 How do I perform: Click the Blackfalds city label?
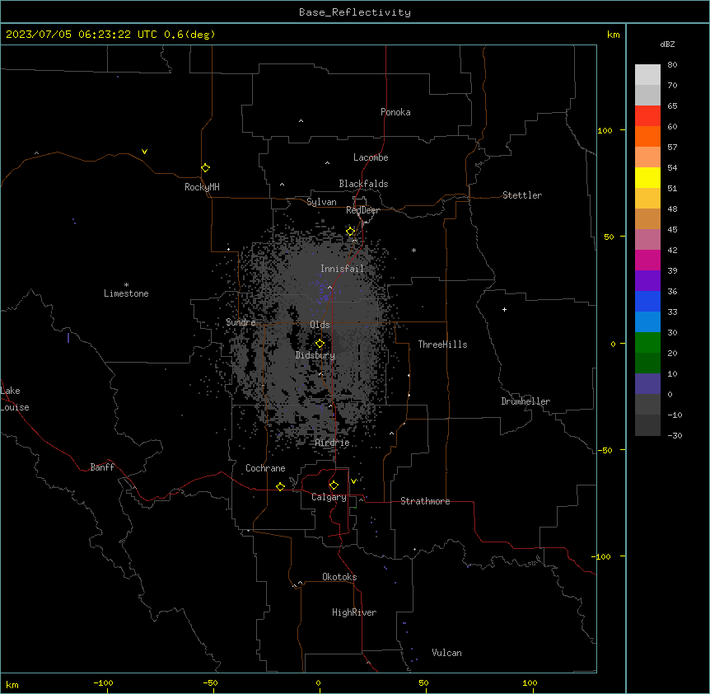coord(363,184)
